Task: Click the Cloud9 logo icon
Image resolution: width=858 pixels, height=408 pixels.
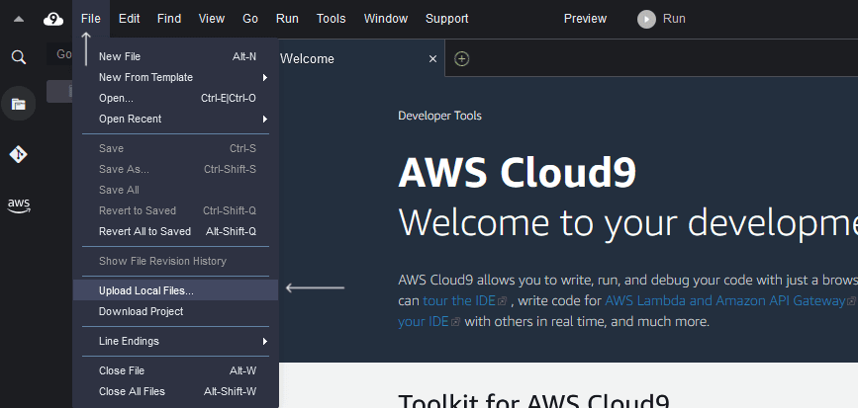Action: click(x=53, y=19)
